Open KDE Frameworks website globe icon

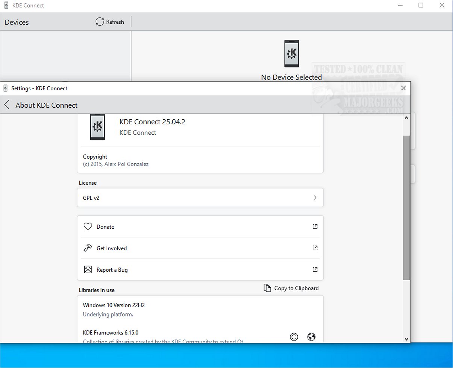(311, 337)
